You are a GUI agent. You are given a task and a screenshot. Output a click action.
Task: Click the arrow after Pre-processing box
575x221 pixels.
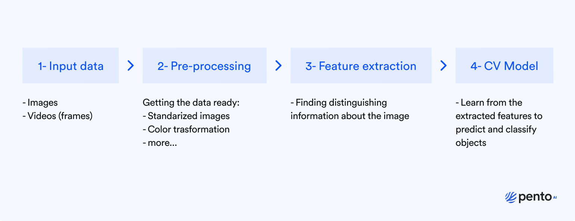click(279, 66)
